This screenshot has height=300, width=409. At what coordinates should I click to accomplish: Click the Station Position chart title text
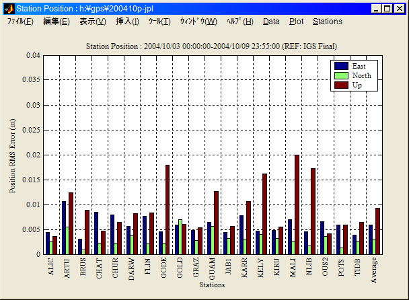[212, 46]
